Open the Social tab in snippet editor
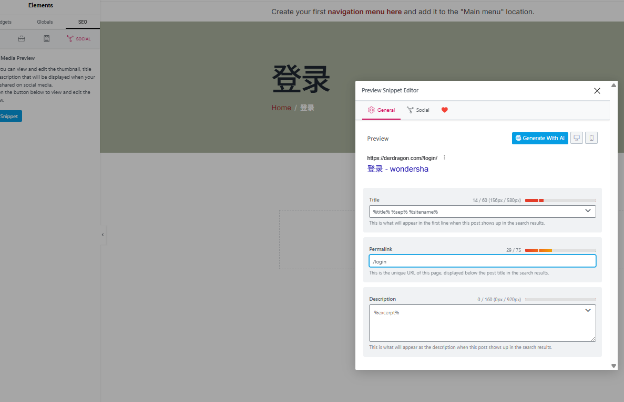Viewport: 624px width, 402px height. [x=418, y=110]
